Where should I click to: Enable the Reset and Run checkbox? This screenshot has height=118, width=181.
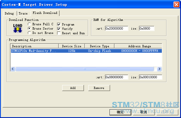pos(59,33)
